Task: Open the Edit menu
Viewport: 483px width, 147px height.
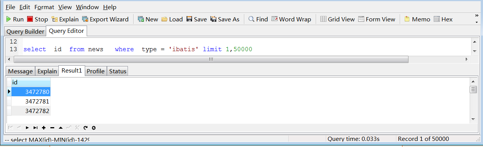Action: pos(24,7)
